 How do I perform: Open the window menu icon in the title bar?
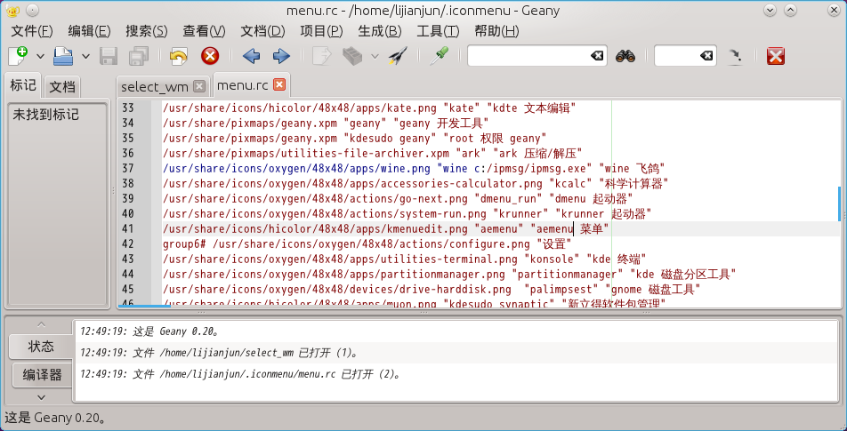click(12, 11)
